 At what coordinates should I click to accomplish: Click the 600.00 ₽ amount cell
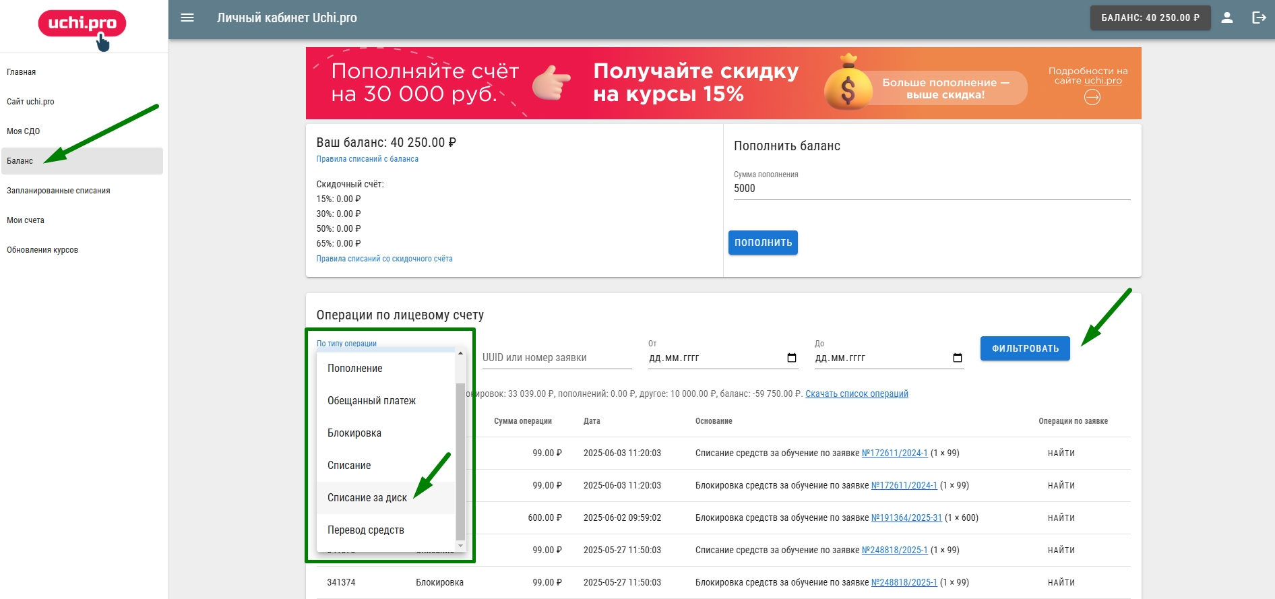click(545, 518)
